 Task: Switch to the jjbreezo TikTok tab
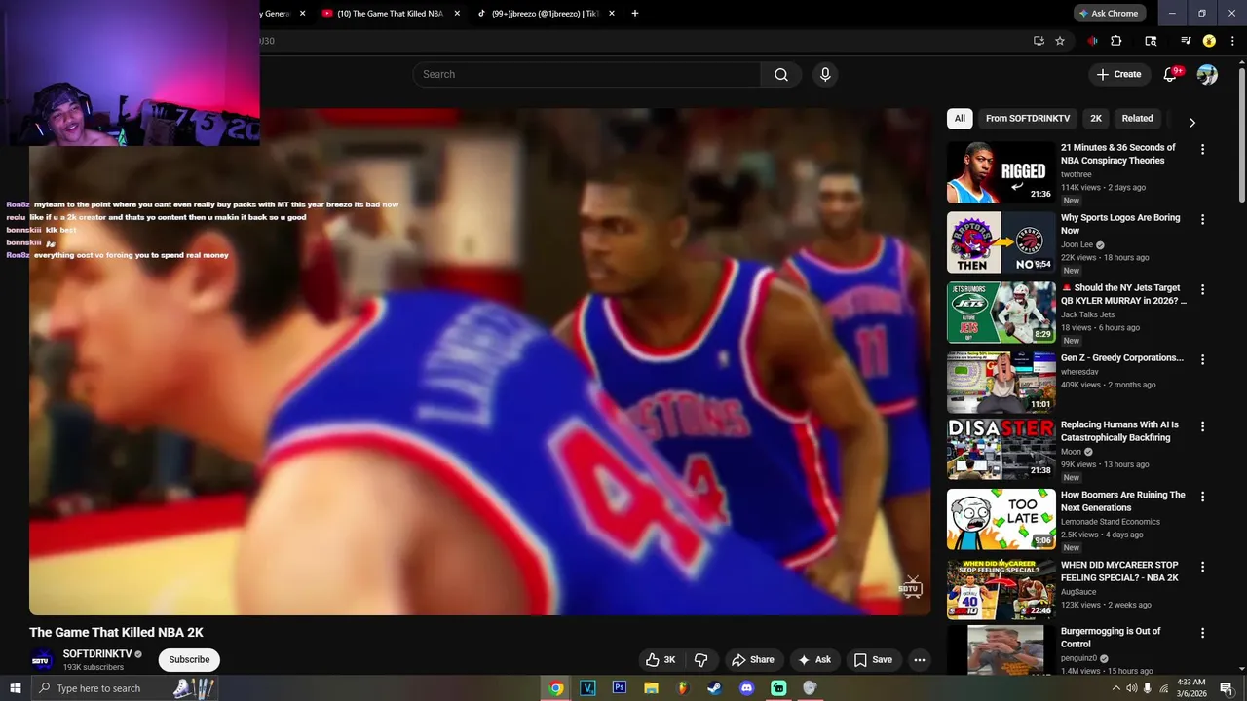click(546, 14)
